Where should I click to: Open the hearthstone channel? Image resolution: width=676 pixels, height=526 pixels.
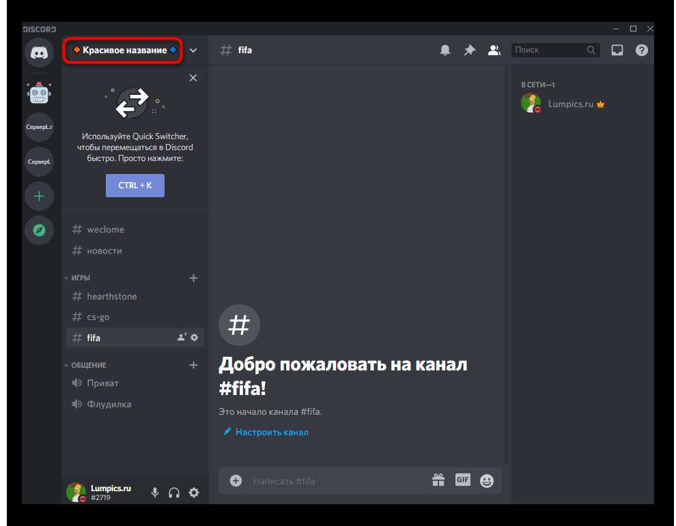(135, 296)
